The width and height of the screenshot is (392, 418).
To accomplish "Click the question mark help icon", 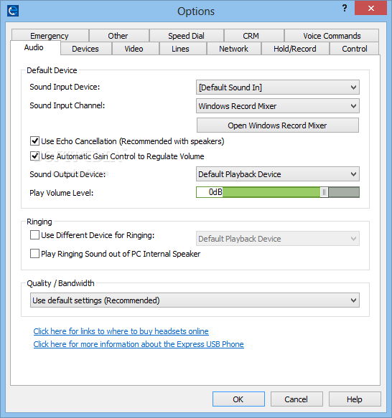I will tap(345, 9).
